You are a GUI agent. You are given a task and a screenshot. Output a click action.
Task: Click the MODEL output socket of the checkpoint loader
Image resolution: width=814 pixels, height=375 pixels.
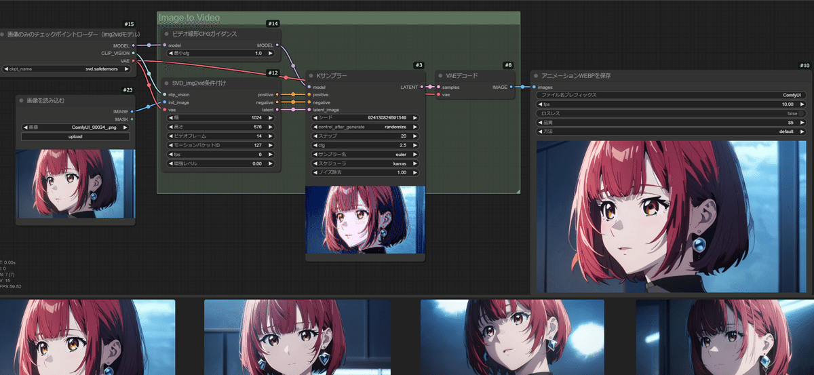132,45
